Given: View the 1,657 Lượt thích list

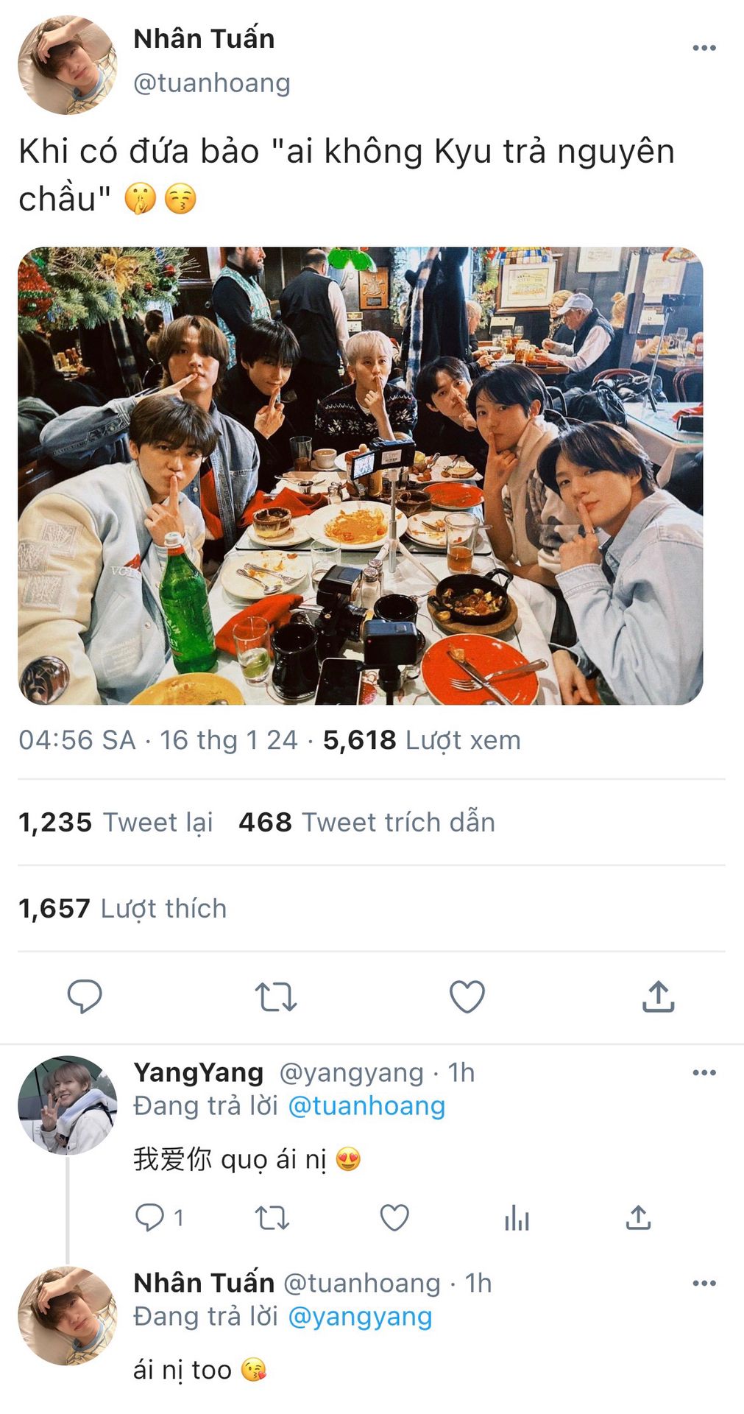Looking at the screenshot, I should (122, 908).
